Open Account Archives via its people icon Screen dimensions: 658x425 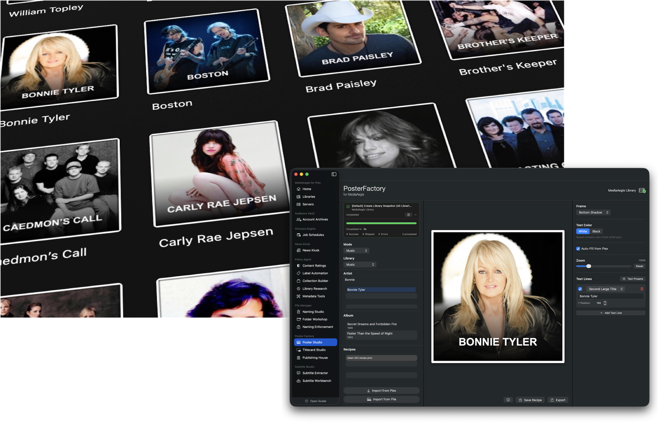(x=298, y=220)
